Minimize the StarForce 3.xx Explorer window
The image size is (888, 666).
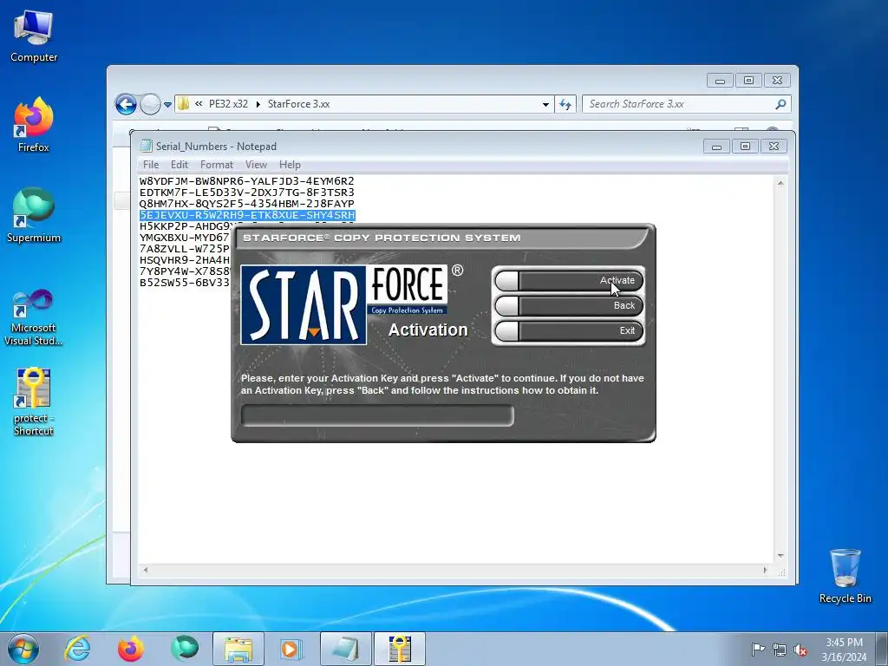point(720,81)
